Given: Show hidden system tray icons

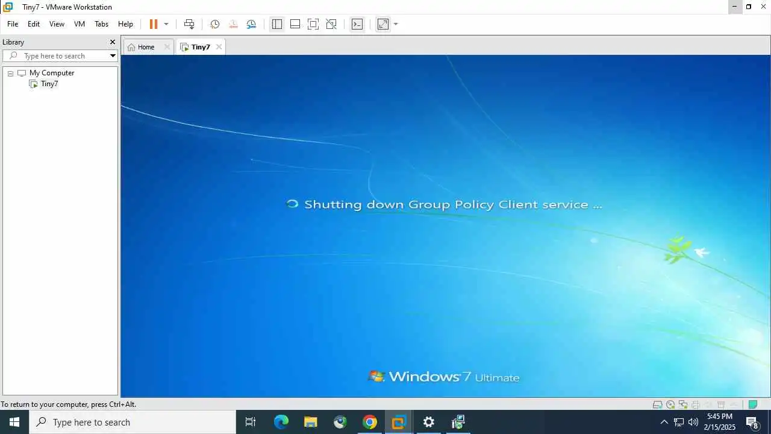Looking at the screenshot, I should pyautogui.click(x=664, y=422).
